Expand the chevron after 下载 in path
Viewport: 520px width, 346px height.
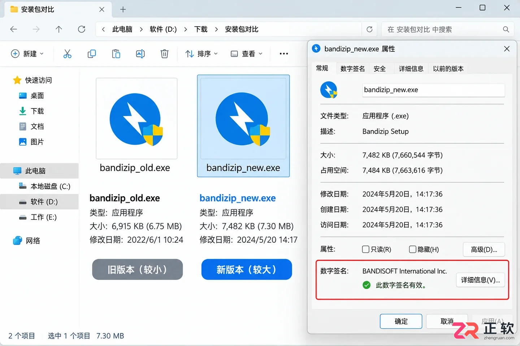[216, 29]
